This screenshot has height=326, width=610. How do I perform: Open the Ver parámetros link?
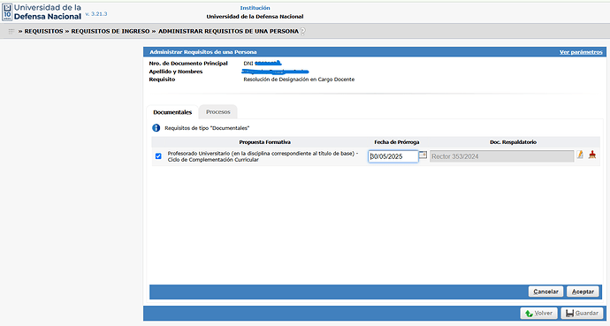(581, 52)
